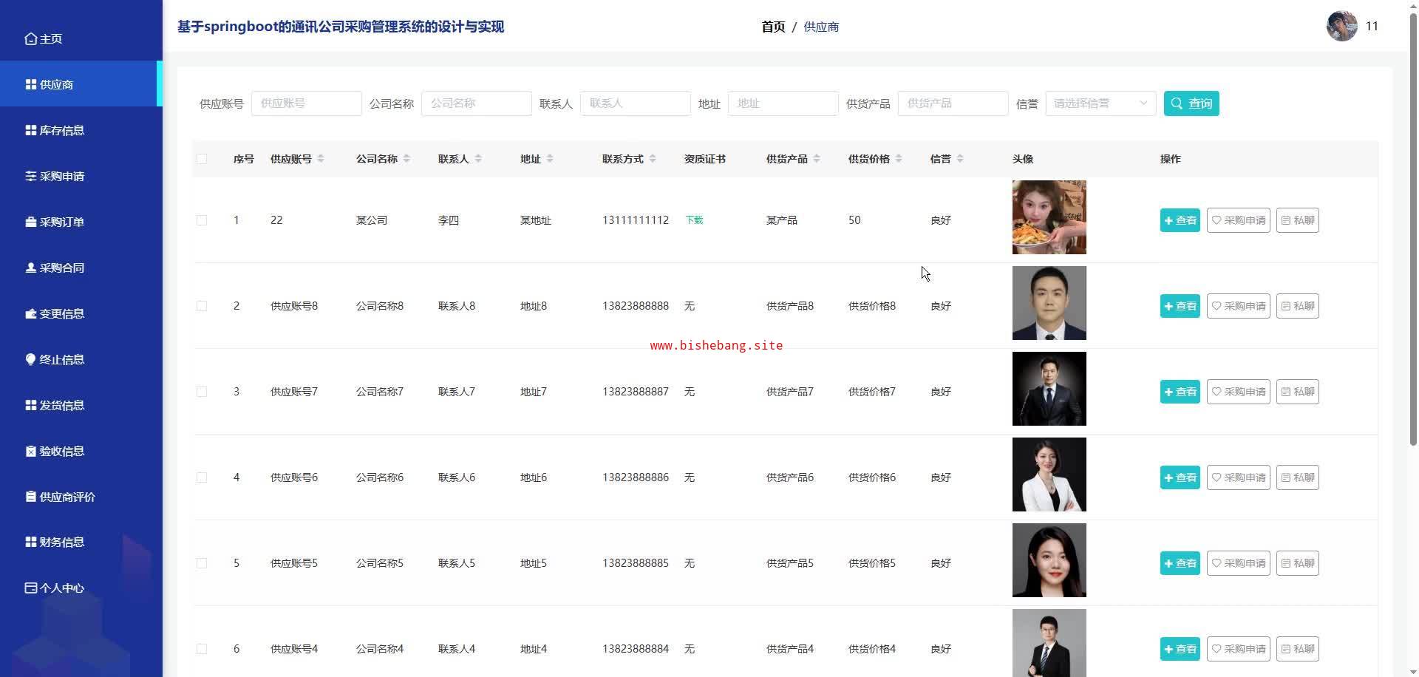Click 采购申请 button for 供应账号5 row
Screen dimensions: 1419x677
[1239, 563]
